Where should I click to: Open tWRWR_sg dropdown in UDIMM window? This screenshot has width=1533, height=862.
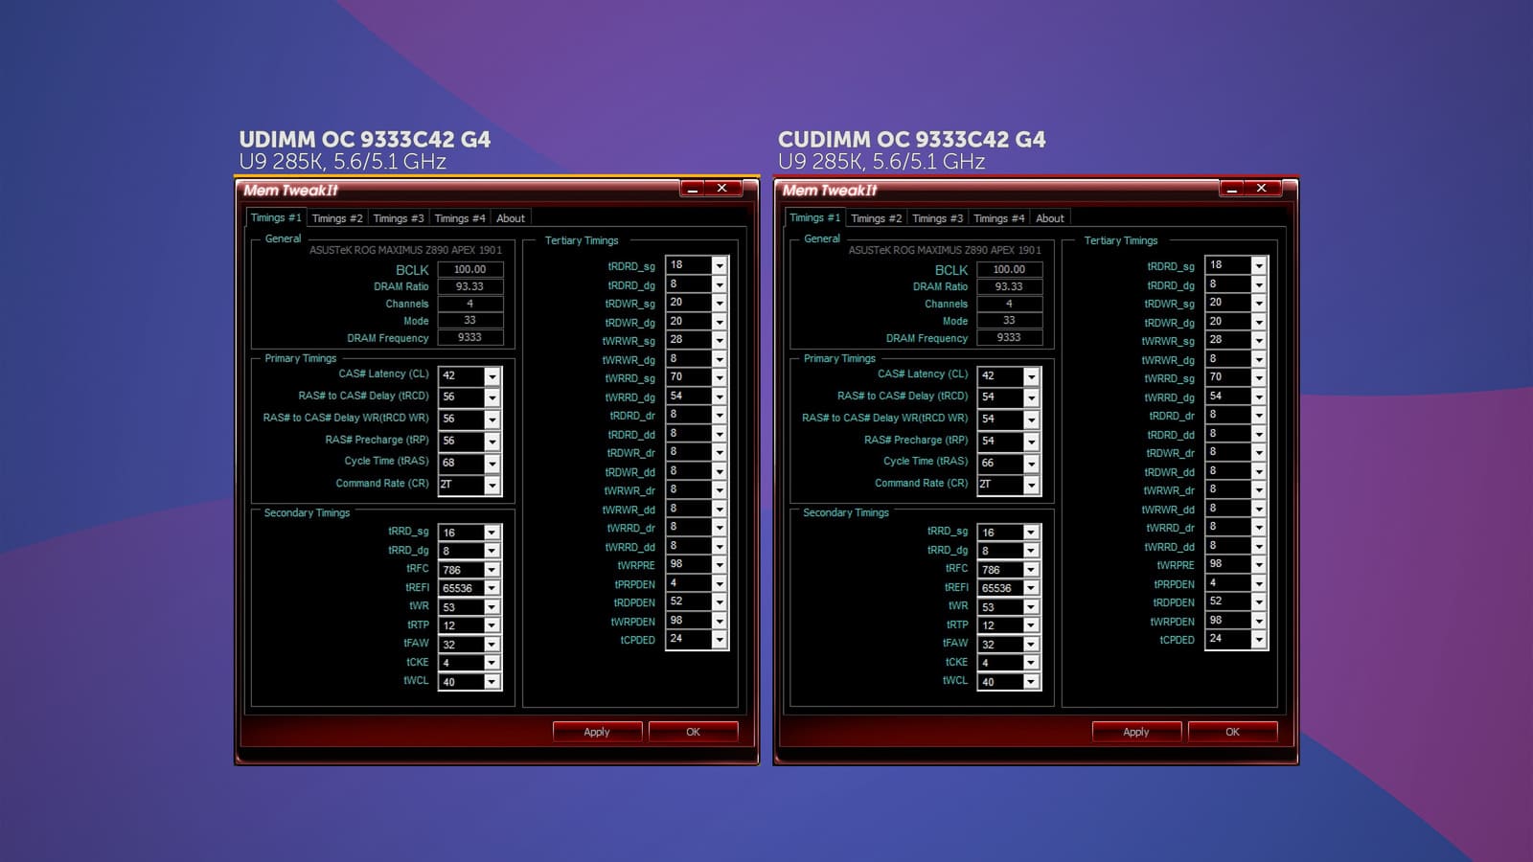(720, 340)
